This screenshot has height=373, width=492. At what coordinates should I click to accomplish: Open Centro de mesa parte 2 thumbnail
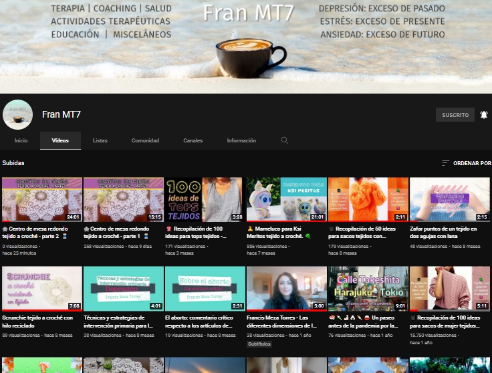click(42, 199)
